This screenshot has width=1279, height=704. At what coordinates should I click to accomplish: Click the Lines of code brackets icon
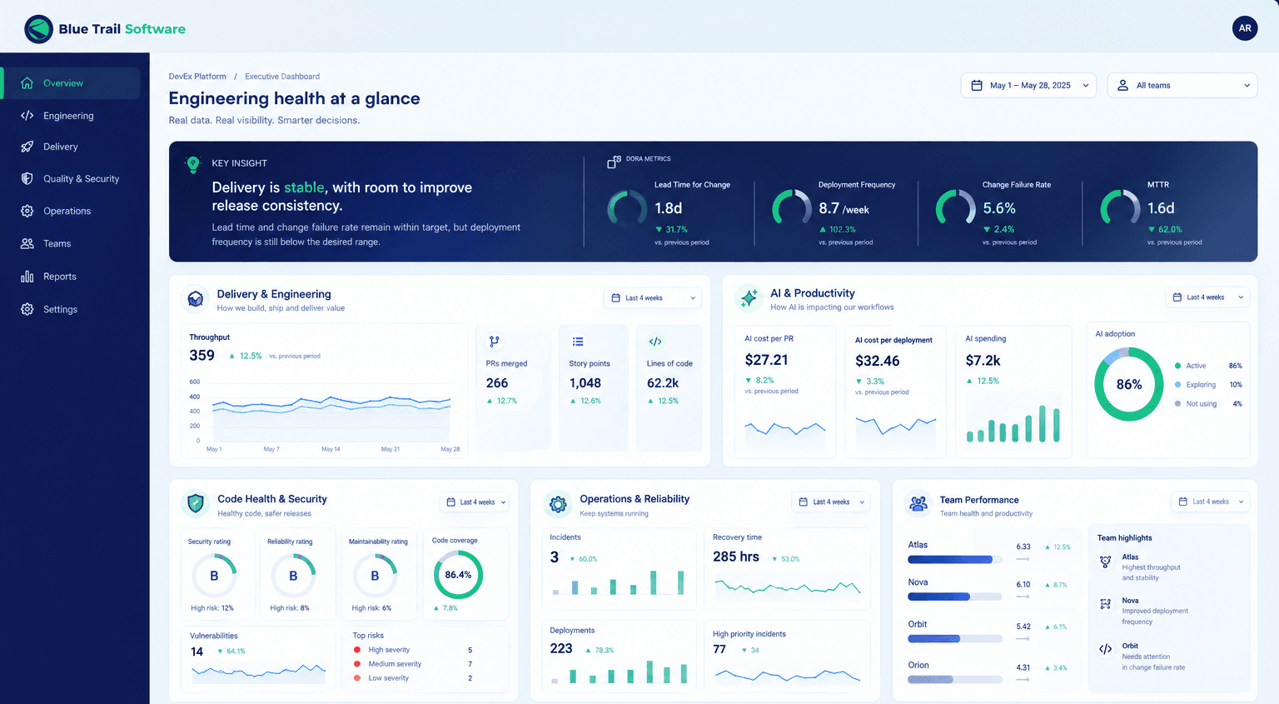(x=655, y=342)
